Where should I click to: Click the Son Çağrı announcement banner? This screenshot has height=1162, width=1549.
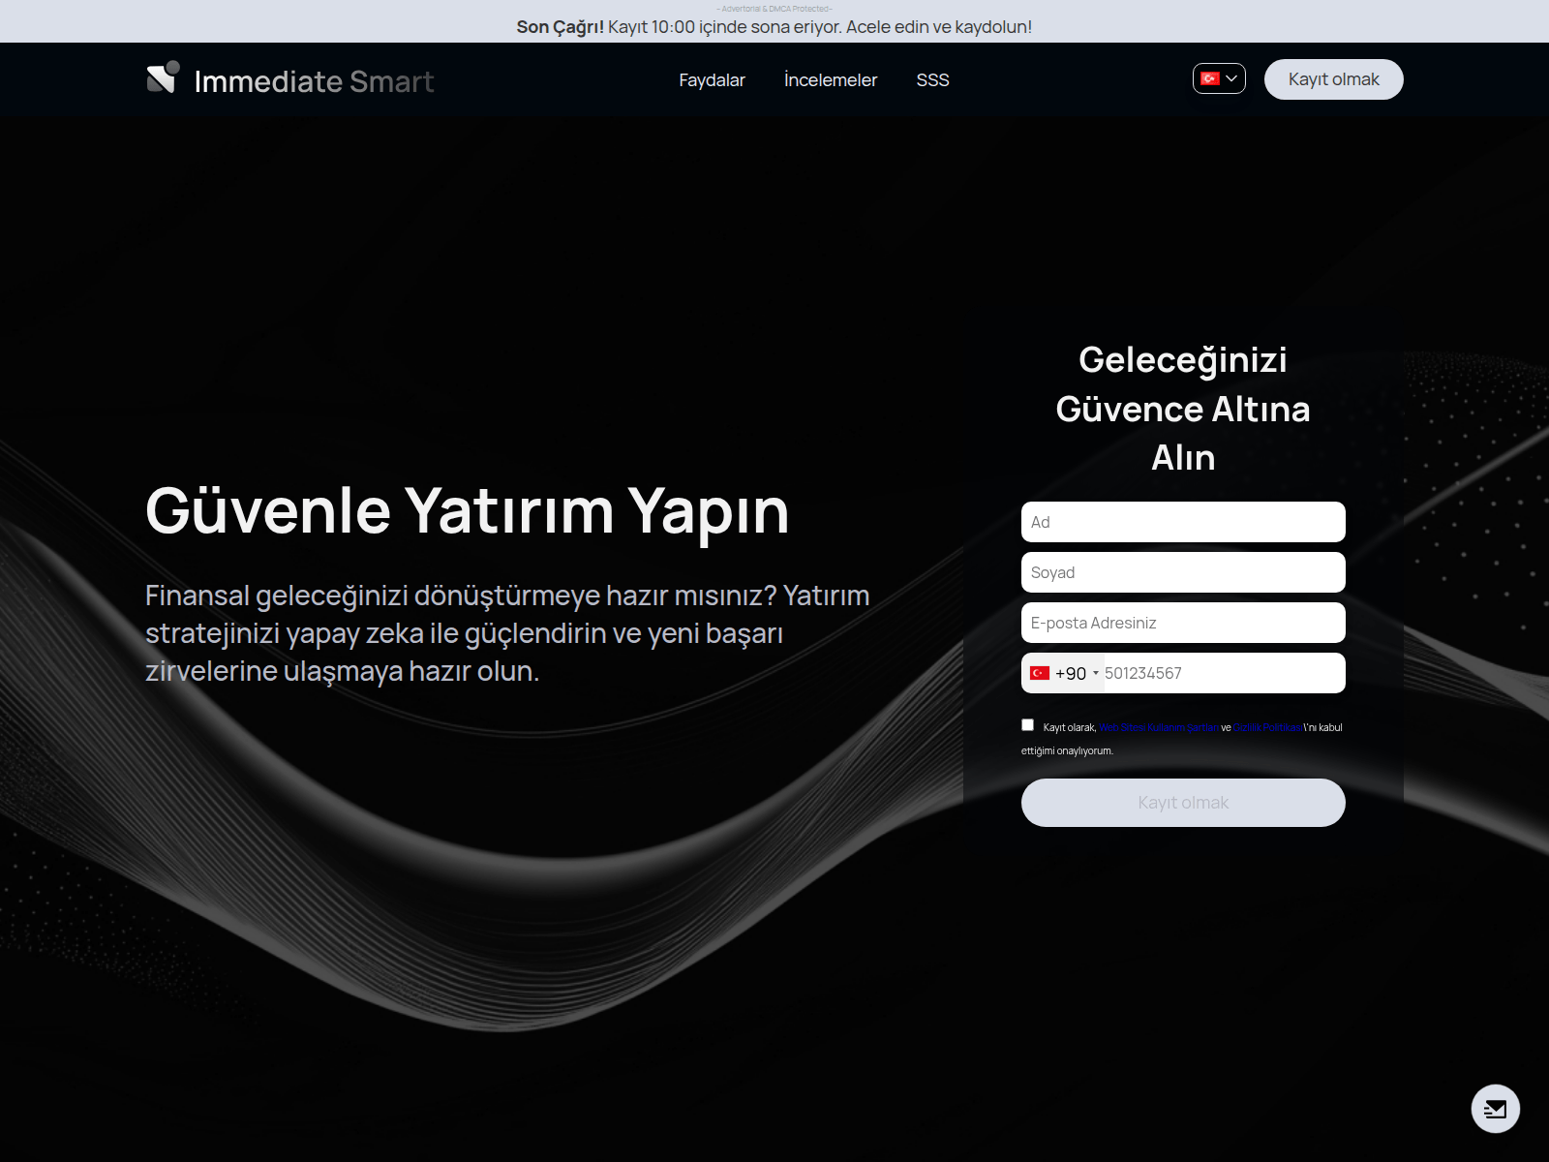click(774, 27)
